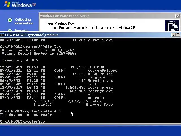Click the Programs directory name
The image size is (181, 136).
[97, 77]
